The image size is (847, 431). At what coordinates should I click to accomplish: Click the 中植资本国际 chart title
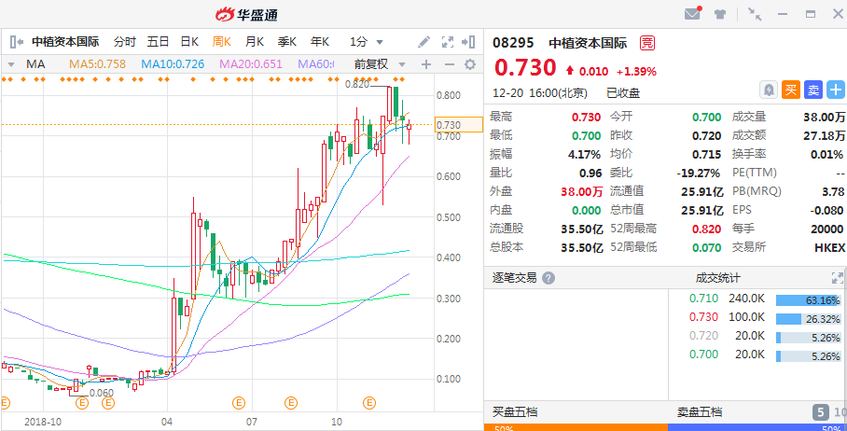click(x=64, y=42)
